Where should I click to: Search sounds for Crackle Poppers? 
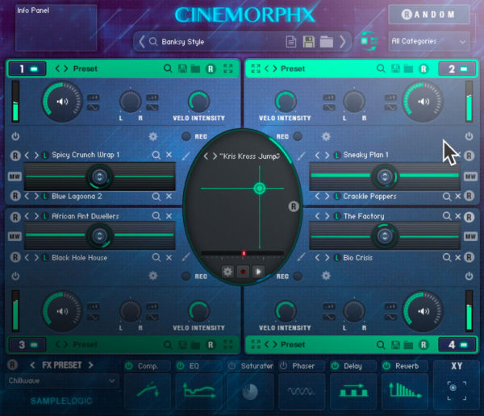447,196
